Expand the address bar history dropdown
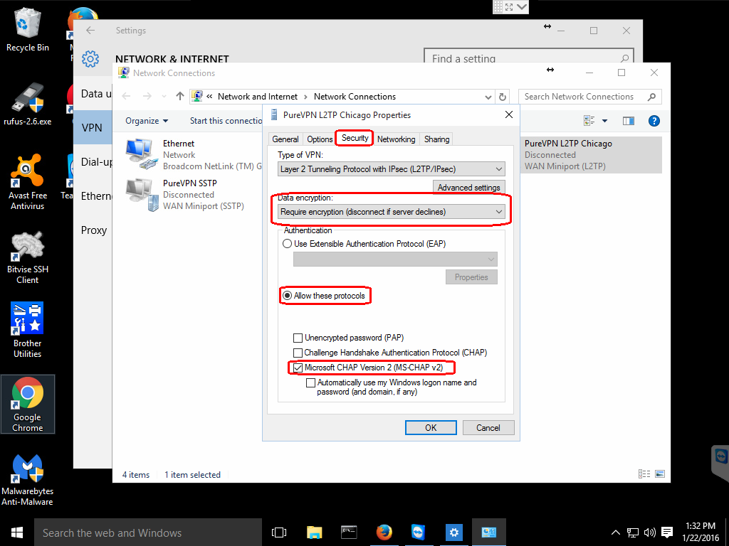The height and width of the screenshot is (546, 729). point(488,97)
